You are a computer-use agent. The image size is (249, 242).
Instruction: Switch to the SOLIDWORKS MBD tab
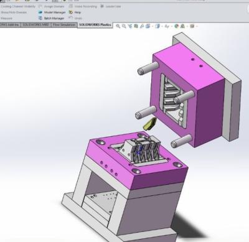(36, 25)
